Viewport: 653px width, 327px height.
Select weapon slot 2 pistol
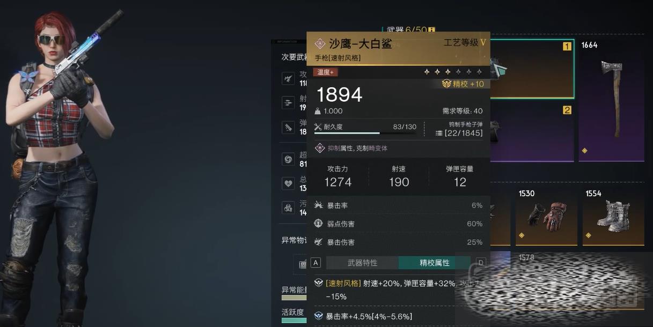pos(531,132)
